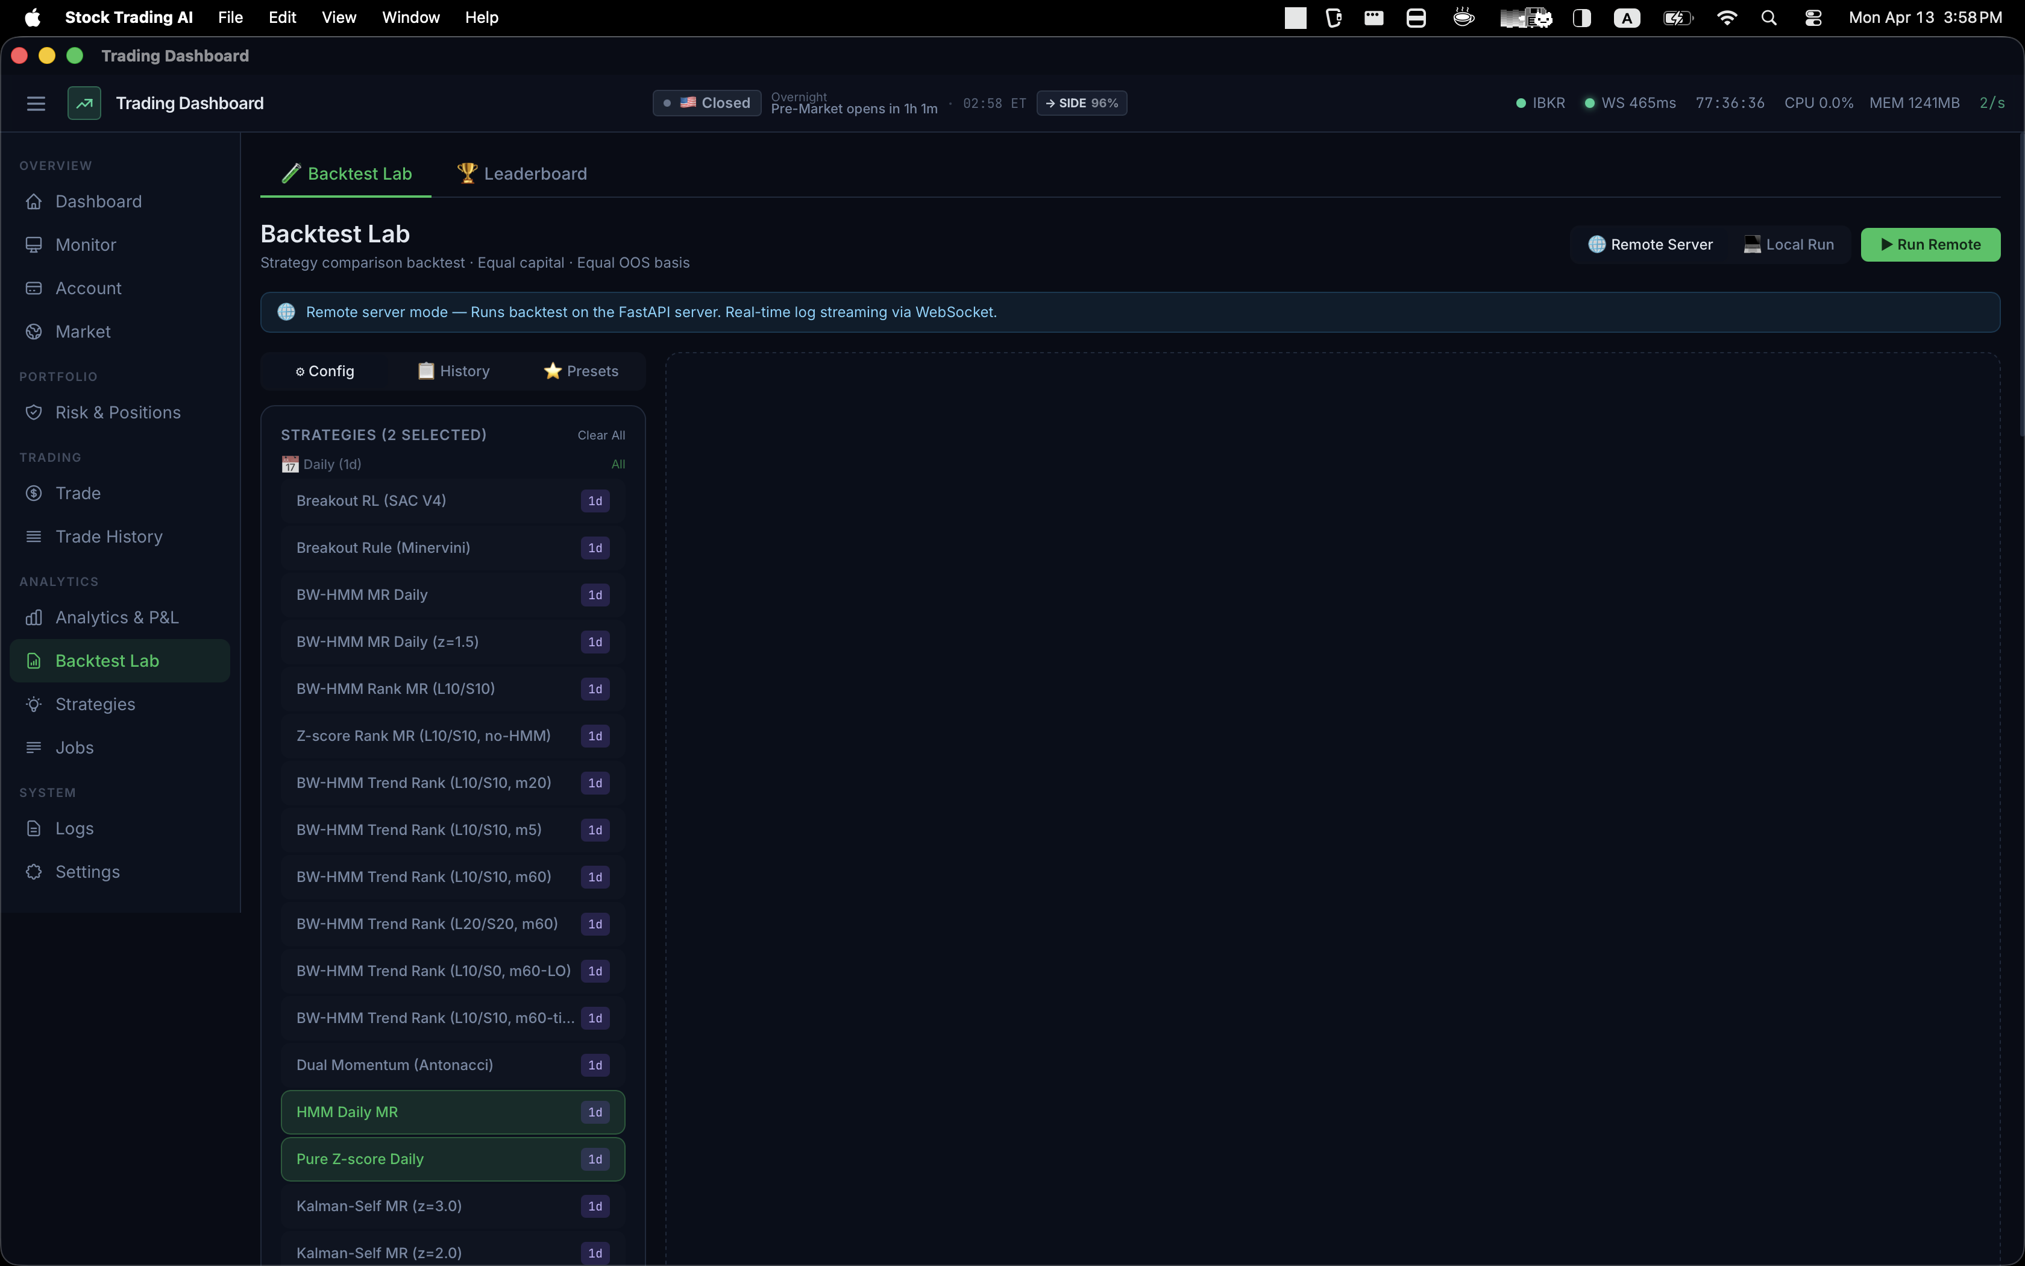Switch execution mode to Local Run
This screenshot has height=1266, width=2025.
coord(1789,245)
